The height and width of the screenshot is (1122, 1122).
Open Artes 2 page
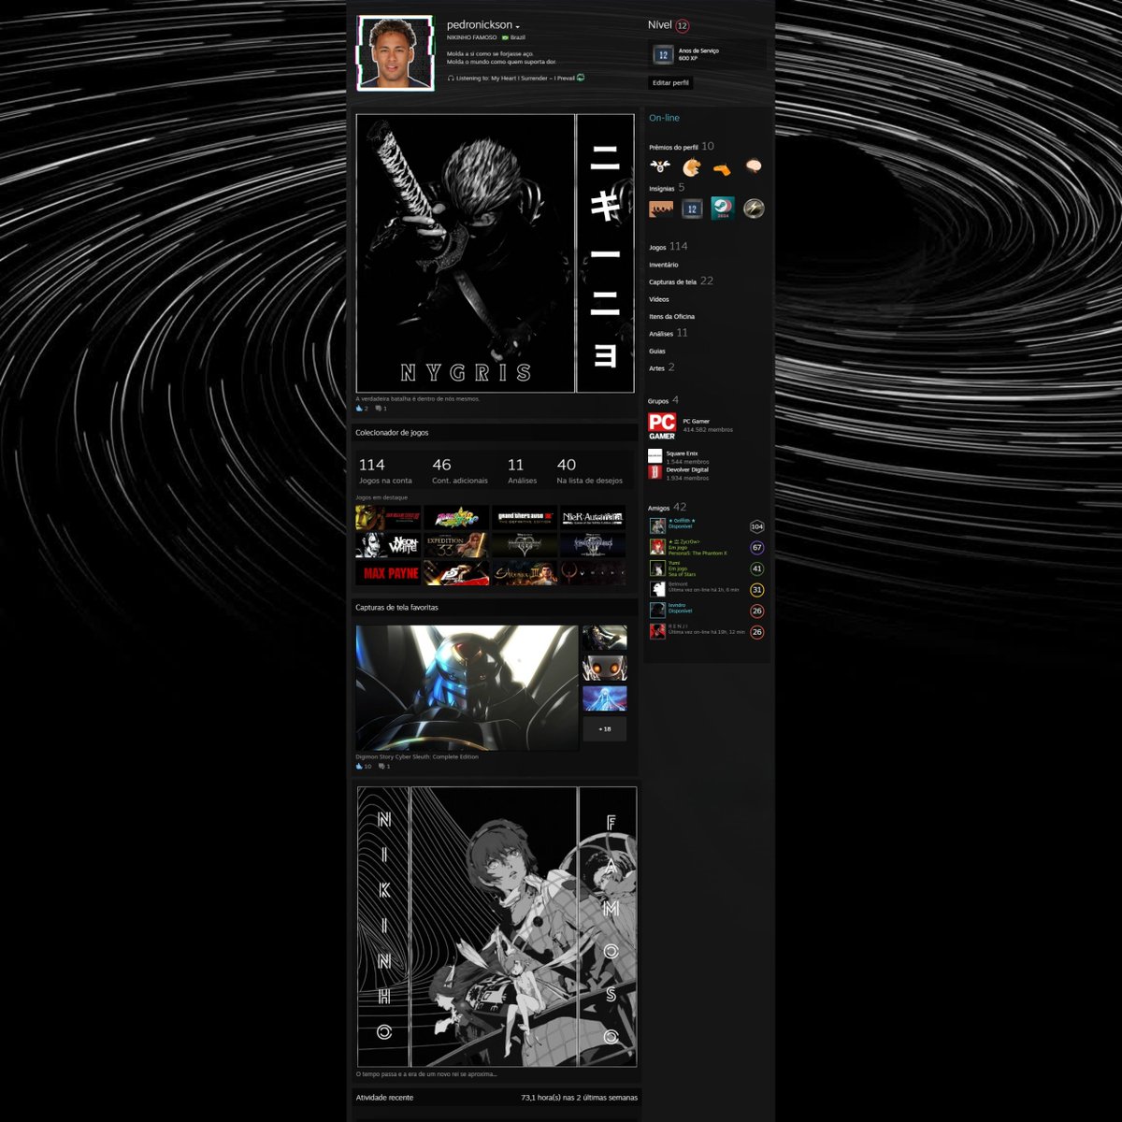pyautogui.click(x=661, y=367)
